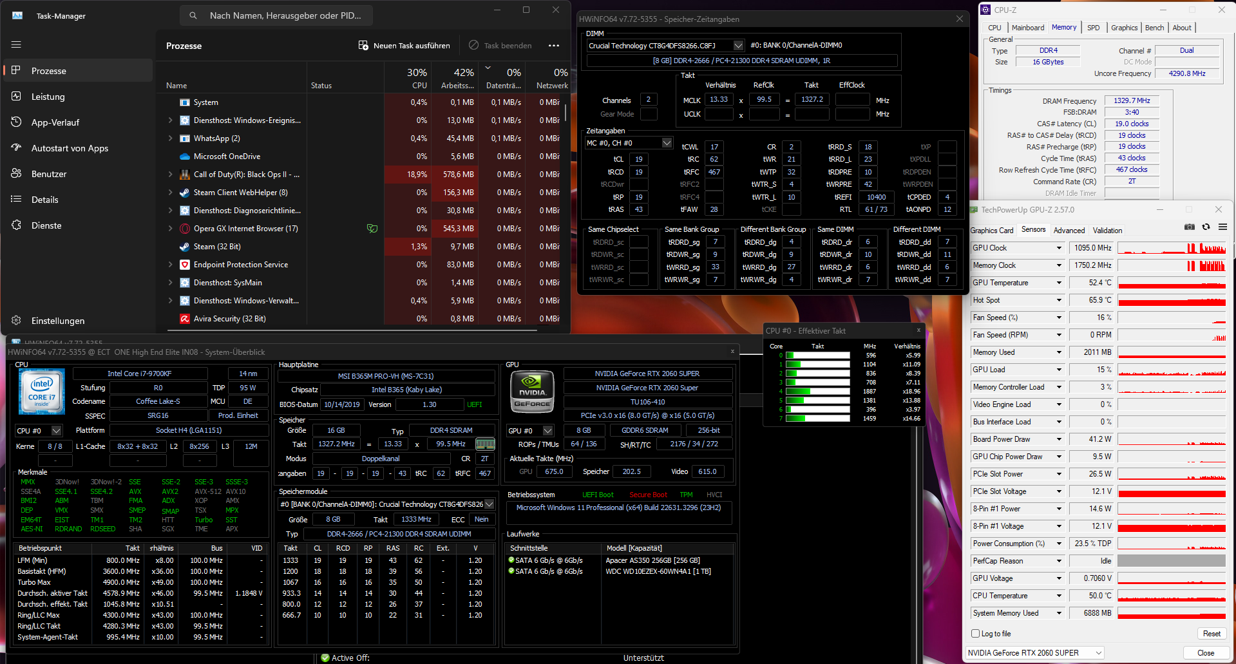Click the Intel Core i7 logo in HWiNFO

[x=42, y=392]
